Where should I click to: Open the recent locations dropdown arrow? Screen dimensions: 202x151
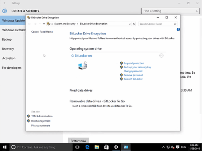tap(40, 24)
